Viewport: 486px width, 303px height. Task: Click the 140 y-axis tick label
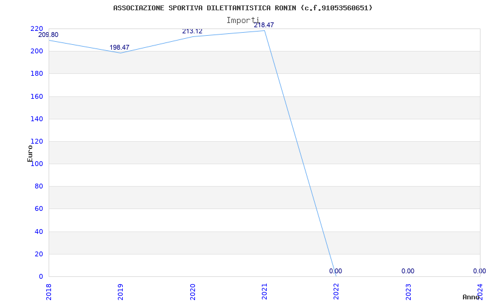click(36, 119)
